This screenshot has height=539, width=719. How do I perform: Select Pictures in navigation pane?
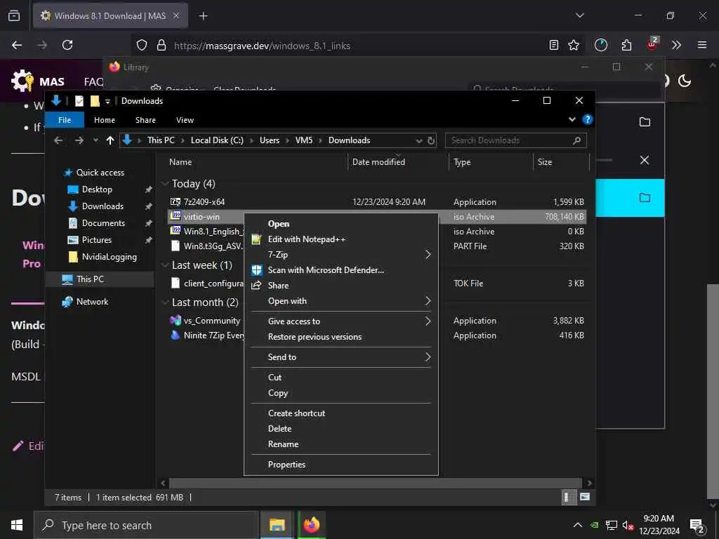pos(96,240)
